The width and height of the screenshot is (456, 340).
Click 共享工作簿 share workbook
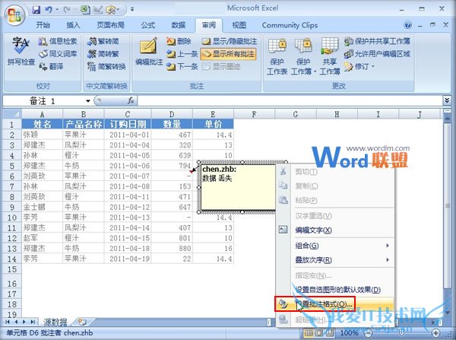coord(330,57)
